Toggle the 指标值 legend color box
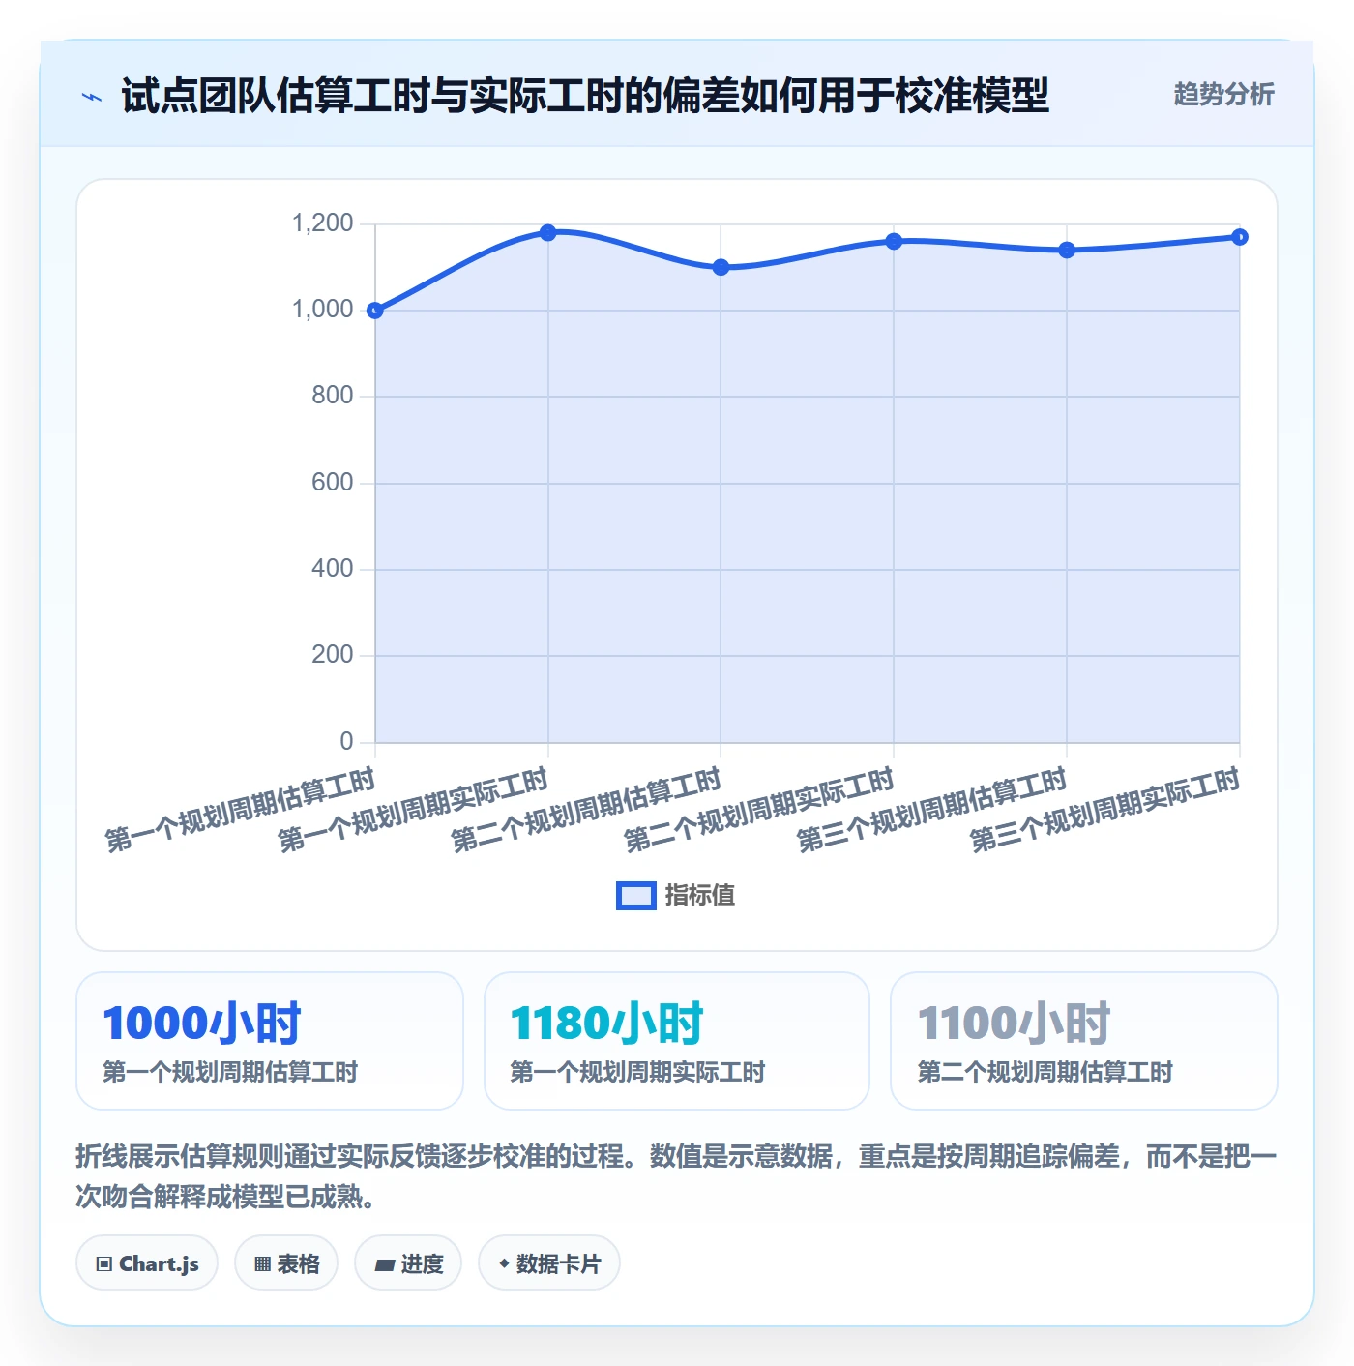Image resolution: width=1354 pixels, height=1366 pixels. tap(636, 896)
